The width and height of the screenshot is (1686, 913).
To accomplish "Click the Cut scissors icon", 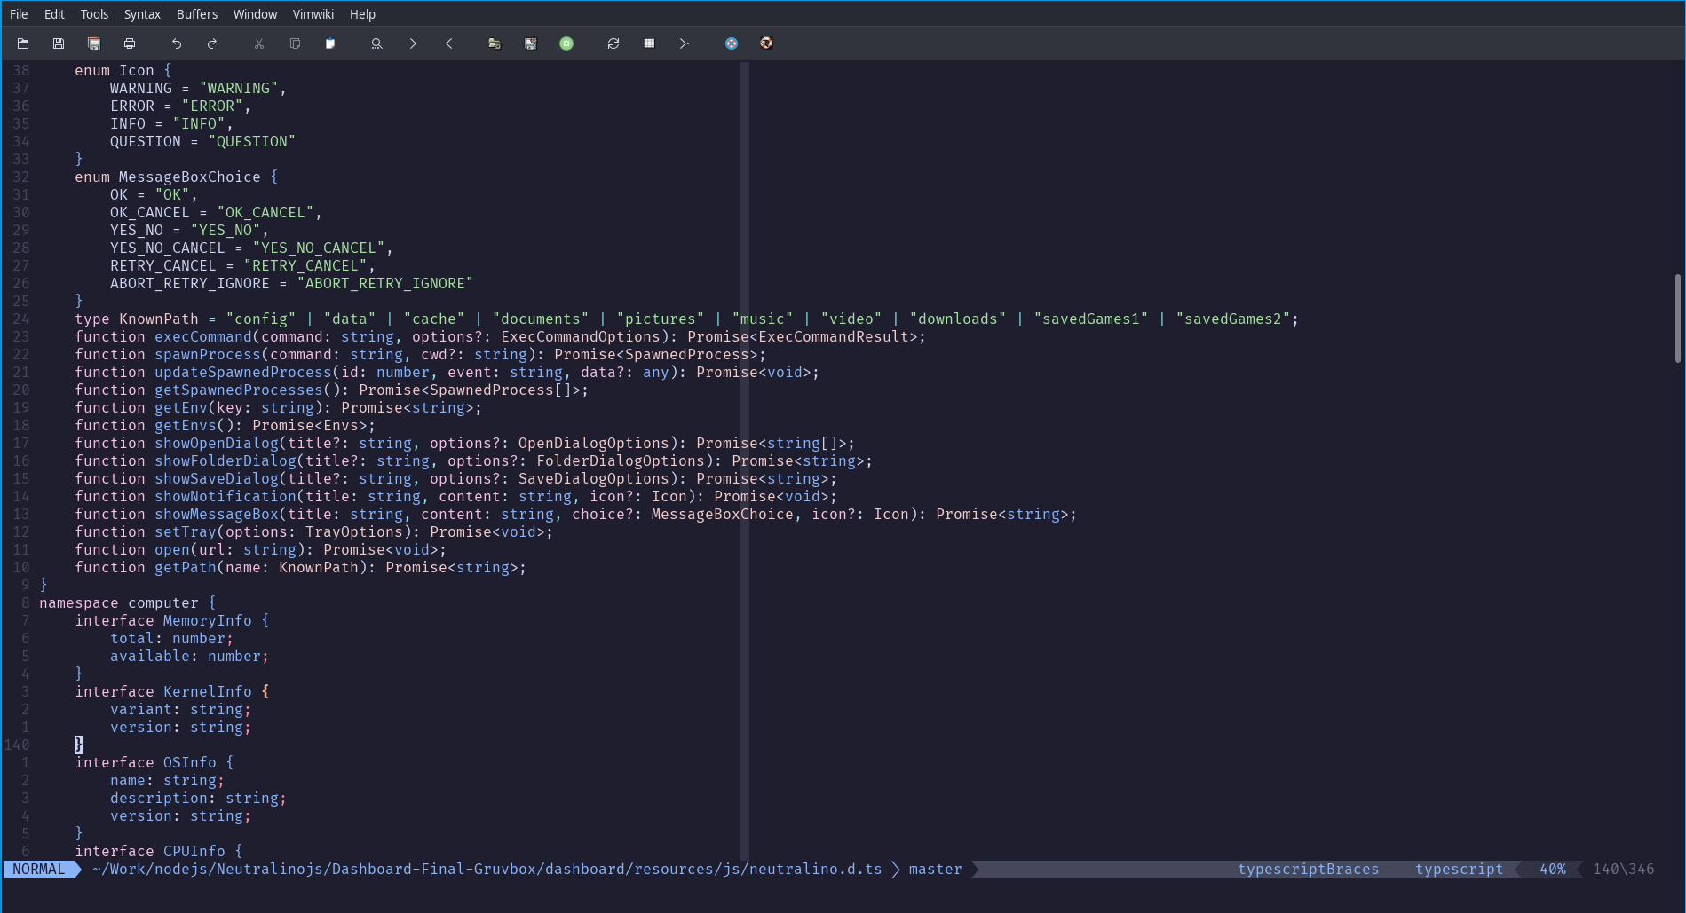I will tap(259, 43).
